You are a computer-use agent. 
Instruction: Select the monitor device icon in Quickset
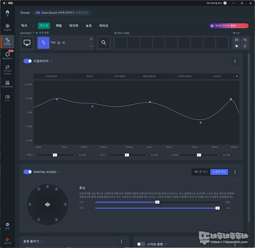27,43
